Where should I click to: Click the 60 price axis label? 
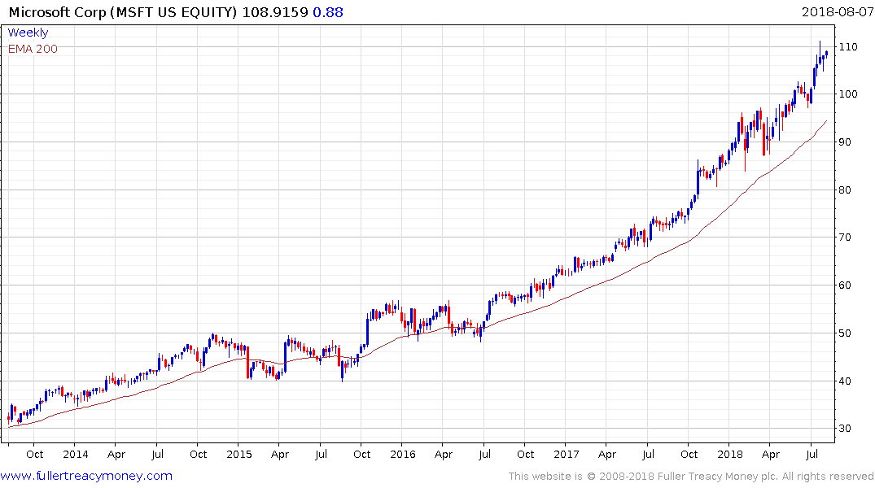(x=845, y=285)
